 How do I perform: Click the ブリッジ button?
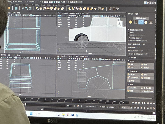click(134, 81)
